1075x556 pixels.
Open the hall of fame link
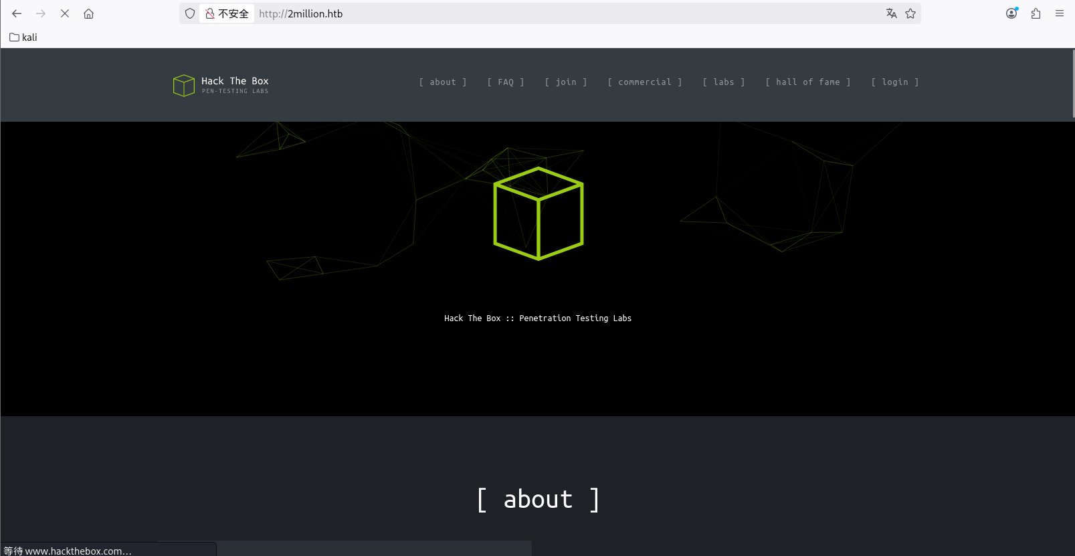[807, 82]
